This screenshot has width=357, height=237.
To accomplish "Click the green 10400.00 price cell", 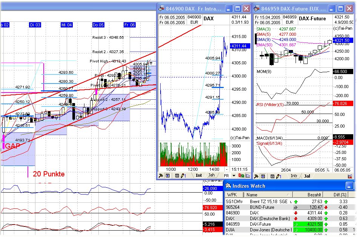I will pyautogui.click(x=308, y=230).
